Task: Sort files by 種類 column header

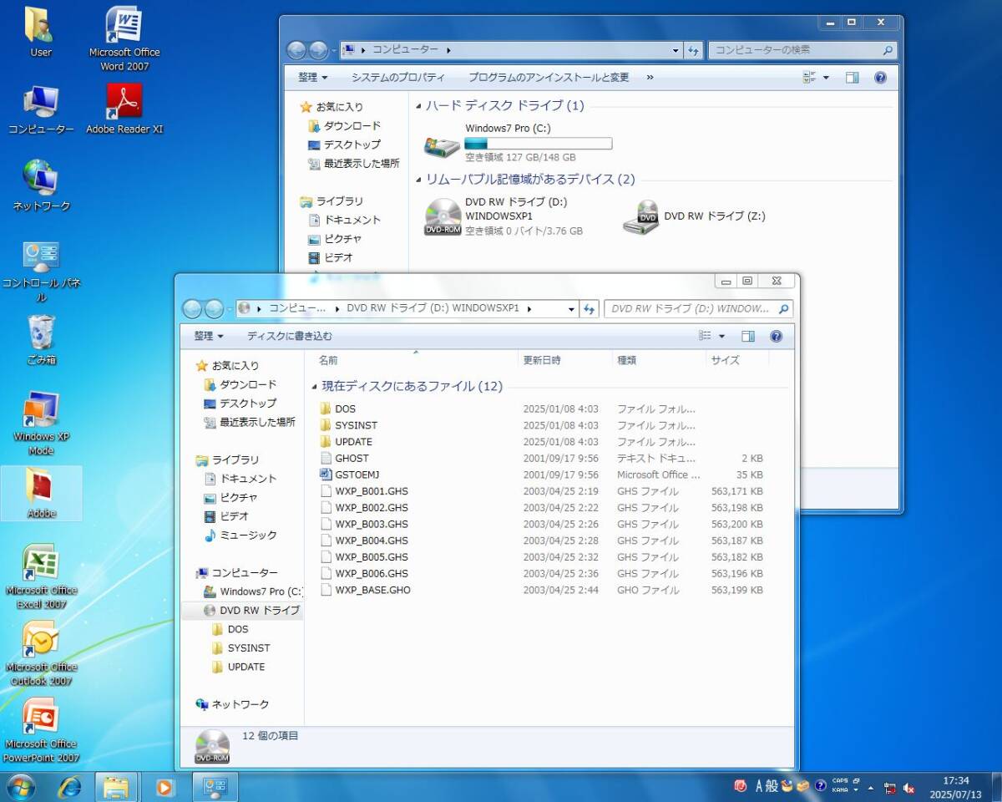Action: click(658, 360)
